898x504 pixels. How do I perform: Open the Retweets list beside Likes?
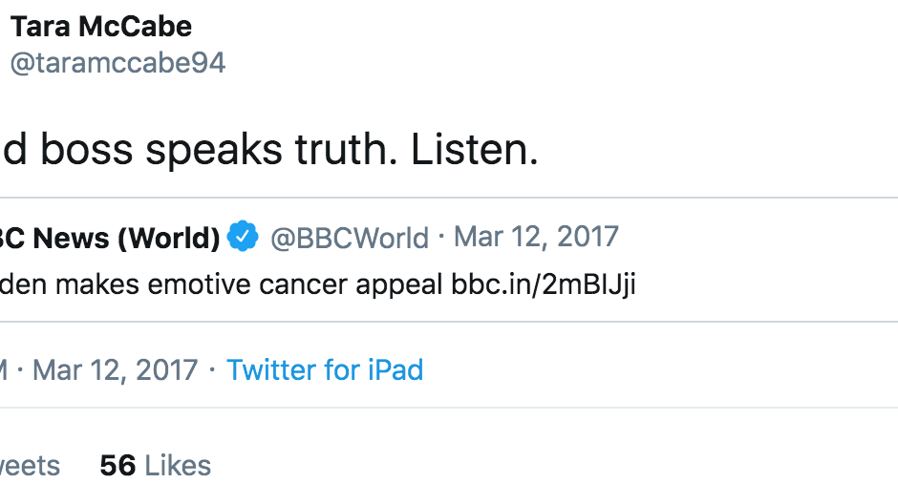pos(29,465)
